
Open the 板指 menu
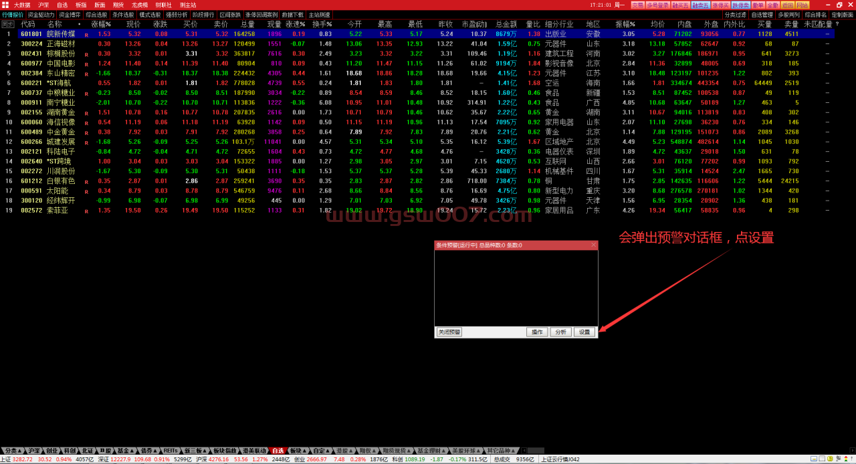(81, 5)
